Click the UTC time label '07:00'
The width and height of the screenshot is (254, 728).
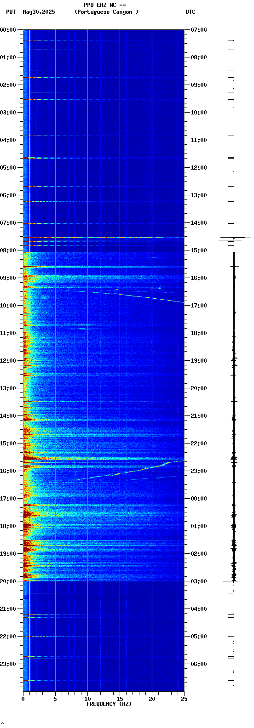[x=199, y=30]
